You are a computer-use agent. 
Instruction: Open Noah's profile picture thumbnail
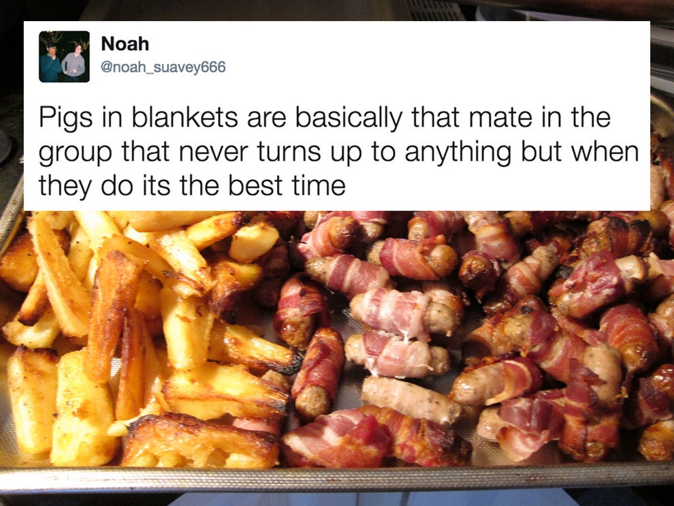pyautogui.click(x=64, y=57)
